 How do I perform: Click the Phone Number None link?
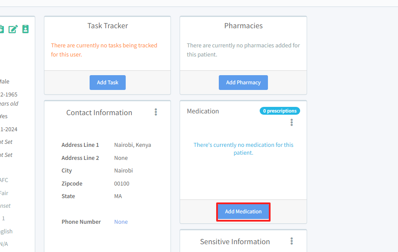click(x=121, y=222)
